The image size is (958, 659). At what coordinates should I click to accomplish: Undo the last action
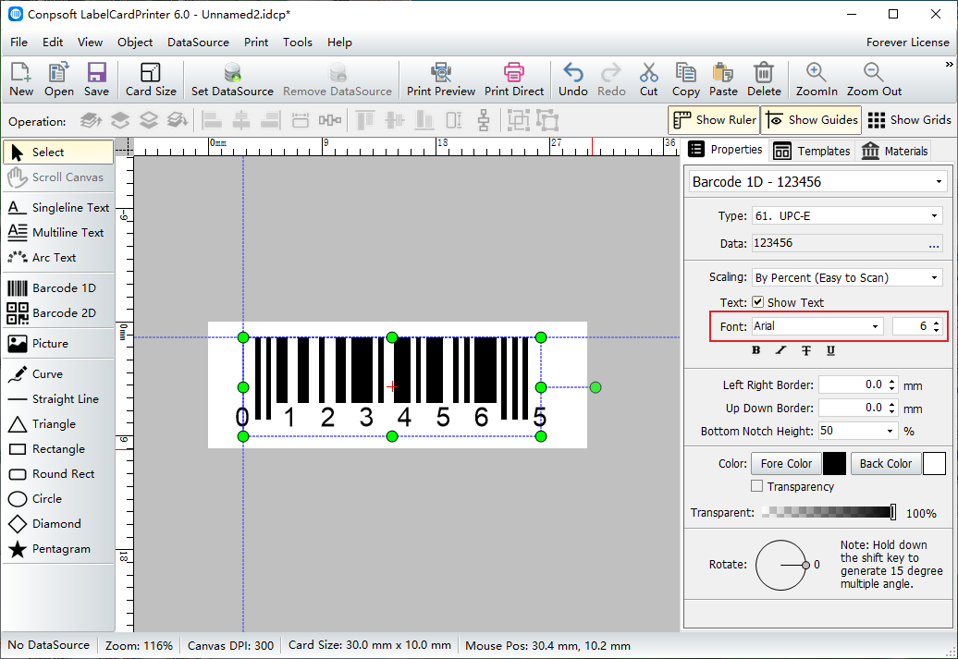point(573,79)
